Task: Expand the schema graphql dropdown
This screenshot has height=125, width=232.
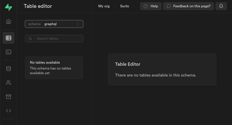Action: (x=54, y=24)
